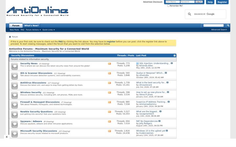Click the AntiOnline logo
236x147 pixels.
tap(37, 11)
